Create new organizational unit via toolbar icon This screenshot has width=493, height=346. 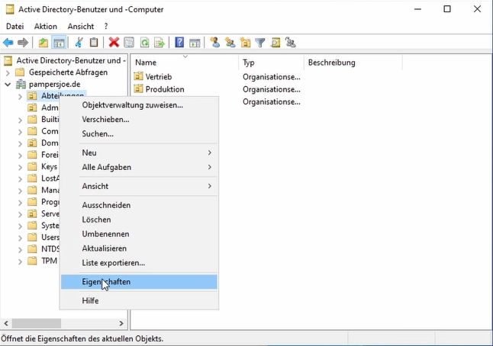pos(245,43)
